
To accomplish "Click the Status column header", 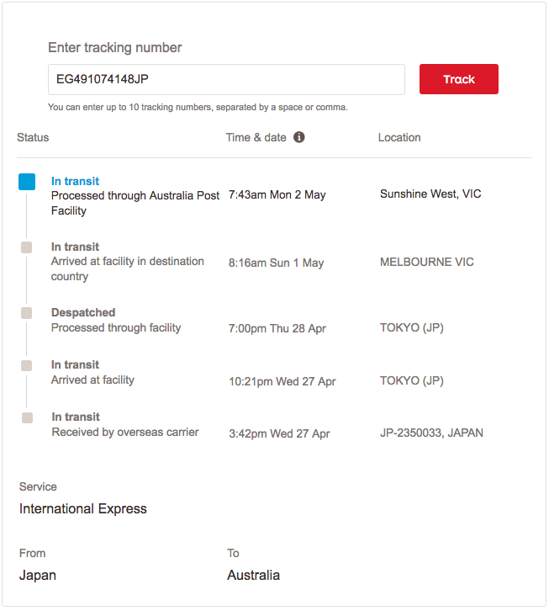I will (33, 137).
